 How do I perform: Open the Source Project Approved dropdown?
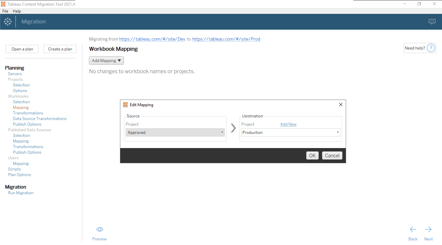click(x=175, y=133)
